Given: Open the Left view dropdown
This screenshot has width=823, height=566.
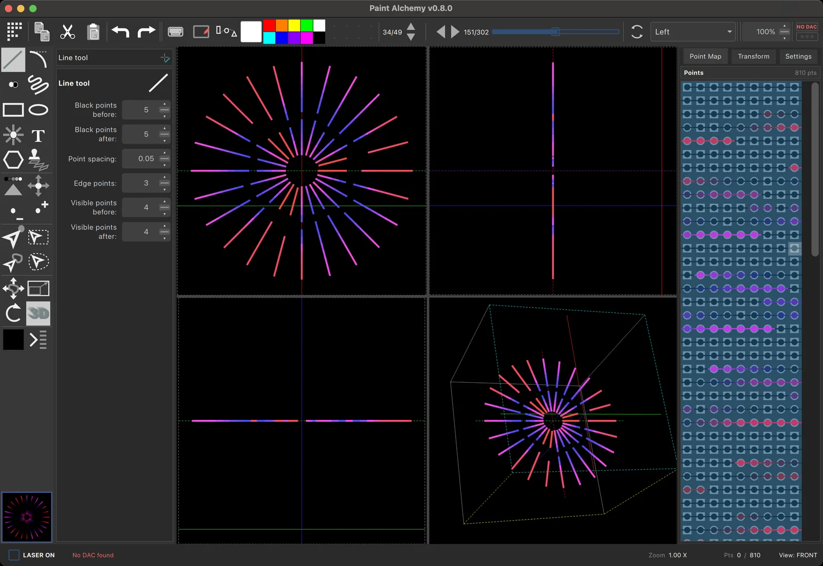Looking at the screenshot, I should 693,32.
